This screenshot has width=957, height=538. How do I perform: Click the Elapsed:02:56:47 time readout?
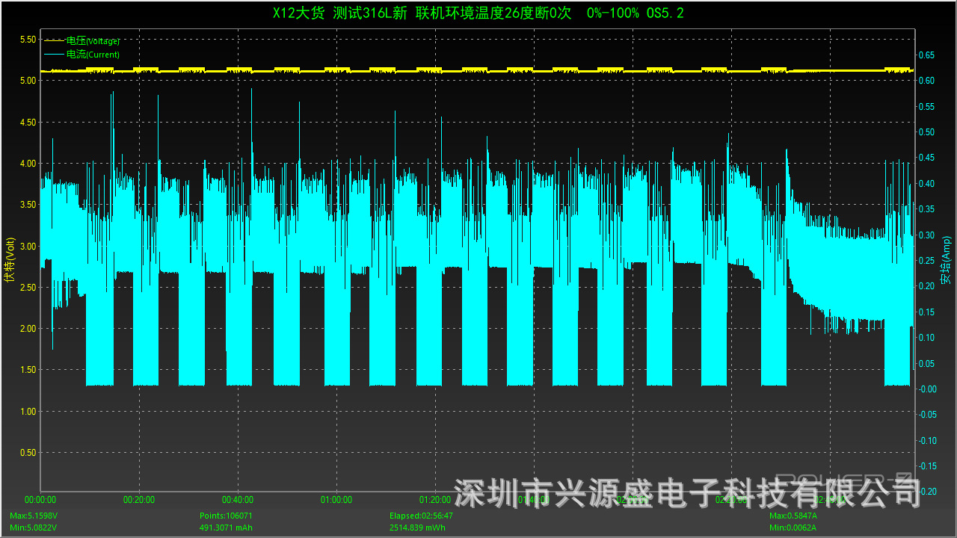[x=421, y=516]
